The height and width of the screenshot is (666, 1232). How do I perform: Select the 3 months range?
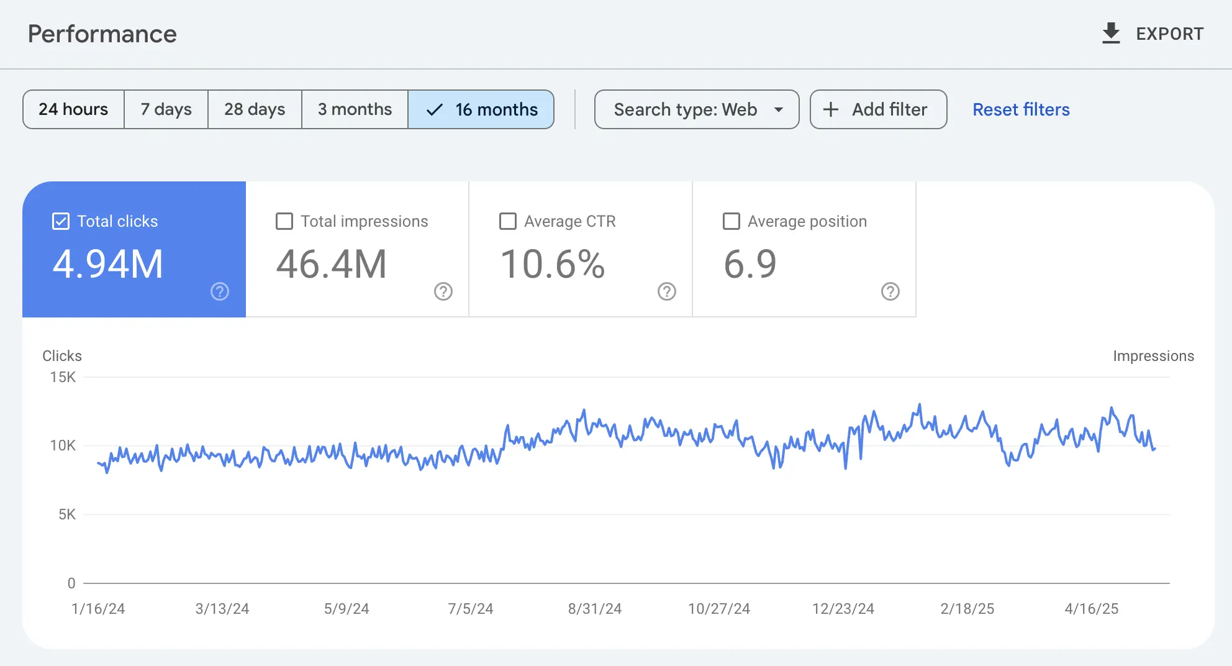(355, 109)
